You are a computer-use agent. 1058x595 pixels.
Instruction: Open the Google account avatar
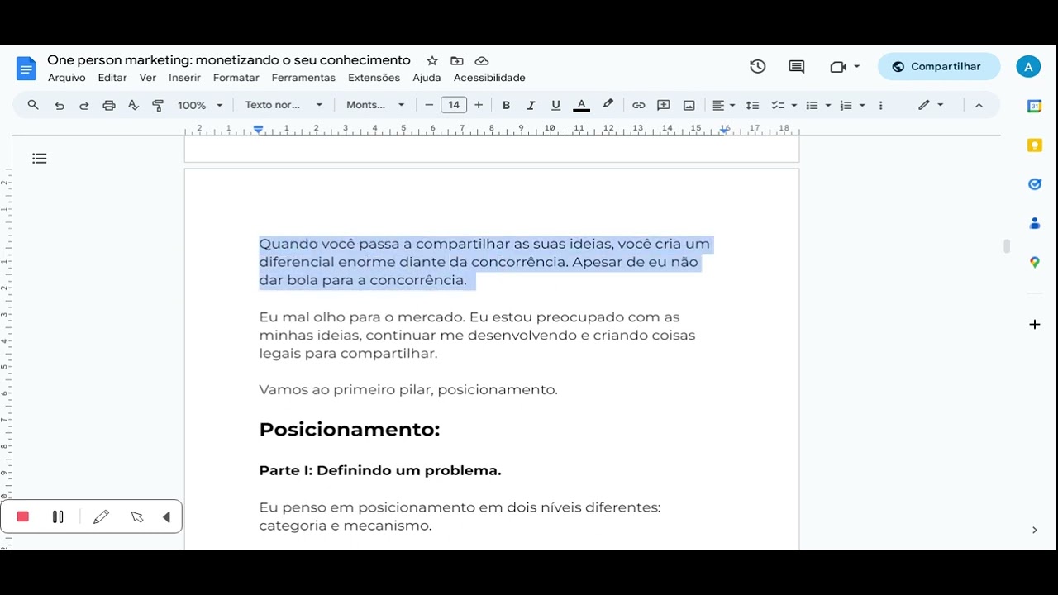[1027, 67]
